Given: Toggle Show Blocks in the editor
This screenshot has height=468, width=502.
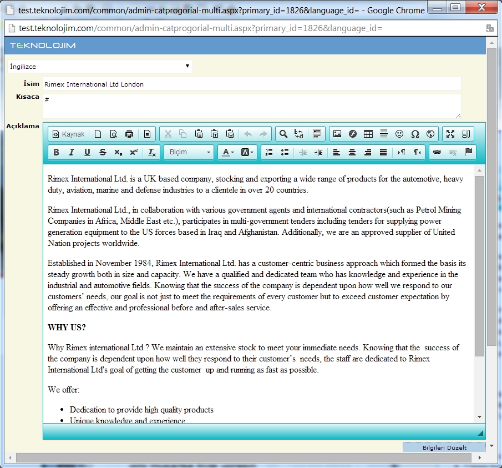Looking at the screenshot, I should [x=466, y=134].
